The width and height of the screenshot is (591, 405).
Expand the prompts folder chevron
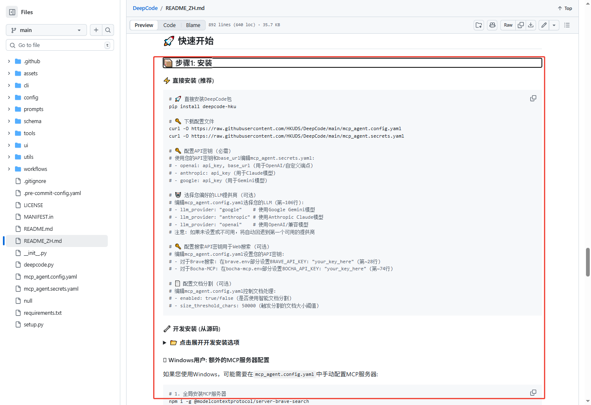[9, 109]
